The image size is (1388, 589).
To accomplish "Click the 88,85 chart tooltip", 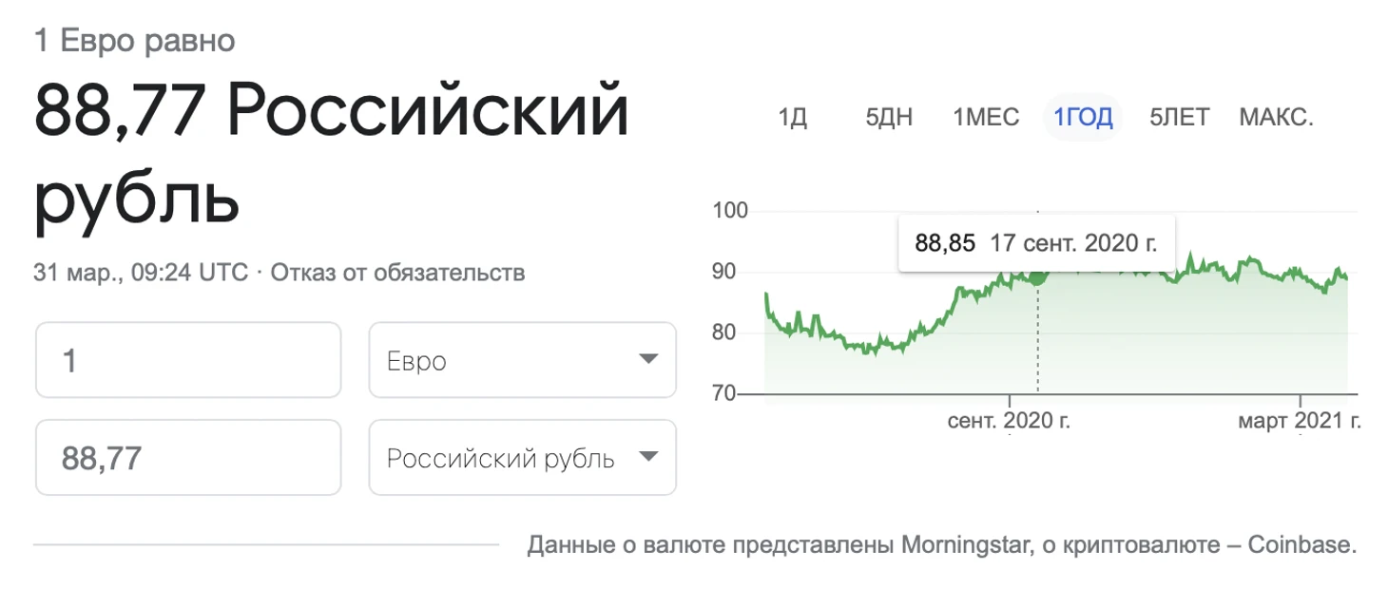I will point(1036,243).
